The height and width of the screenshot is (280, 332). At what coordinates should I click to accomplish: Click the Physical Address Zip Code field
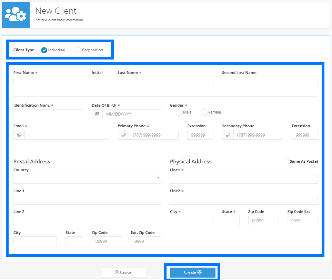[x=263, y=220]
